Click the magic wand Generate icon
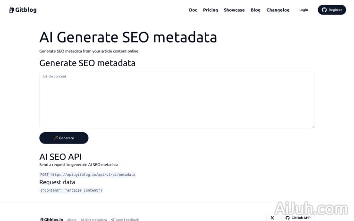 click(56, 138)
